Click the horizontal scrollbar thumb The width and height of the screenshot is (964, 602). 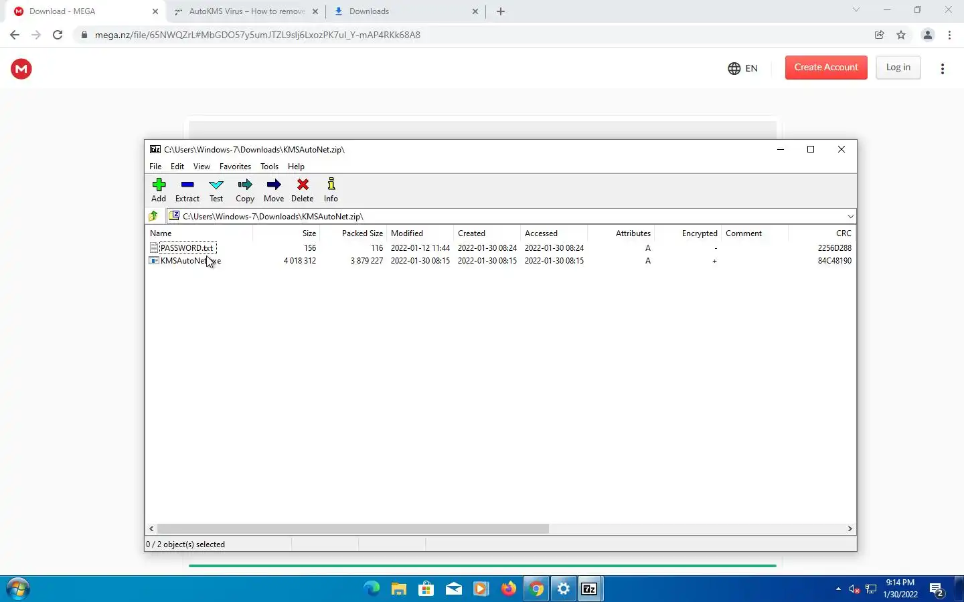[x=353, y=528]
